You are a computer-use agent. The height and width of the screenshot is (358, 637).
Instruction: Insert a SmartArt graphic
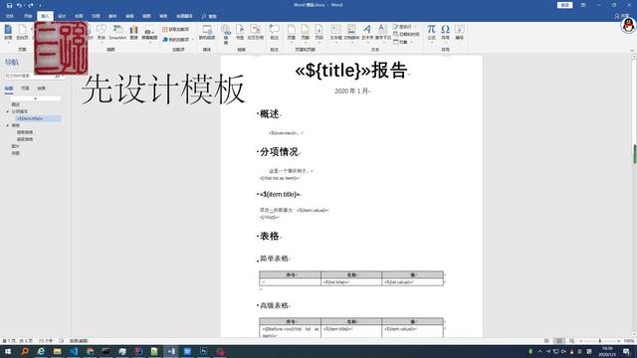coord(117,33)
